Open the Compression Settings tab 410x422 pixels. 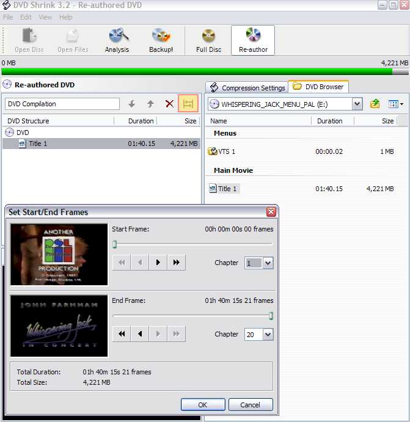[247, 88]
